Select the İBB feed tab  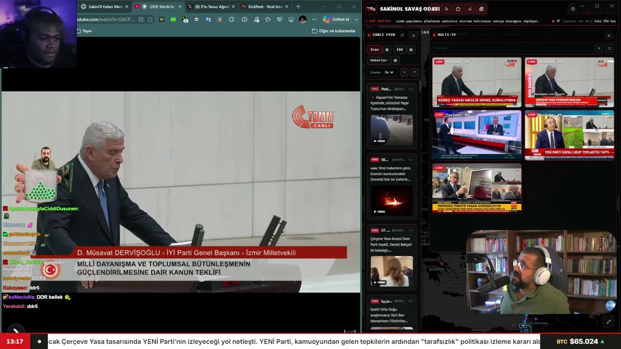click(399, 49)
